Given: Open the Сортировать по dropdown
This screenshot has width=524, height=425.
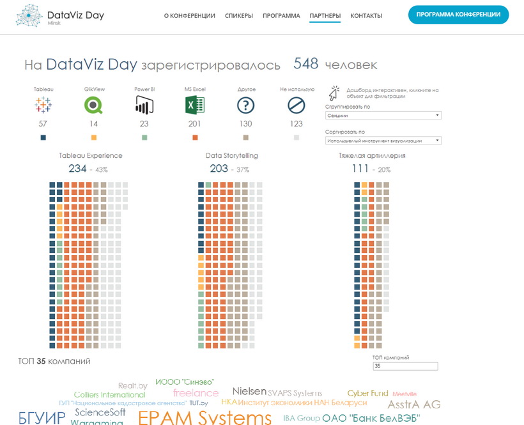Looking at the screenshot, I should click(383, 141).
